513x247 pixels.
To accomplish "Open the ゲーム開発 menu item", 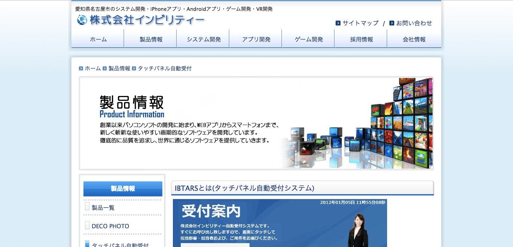I will pyautogui.click(x=308, y=39).
